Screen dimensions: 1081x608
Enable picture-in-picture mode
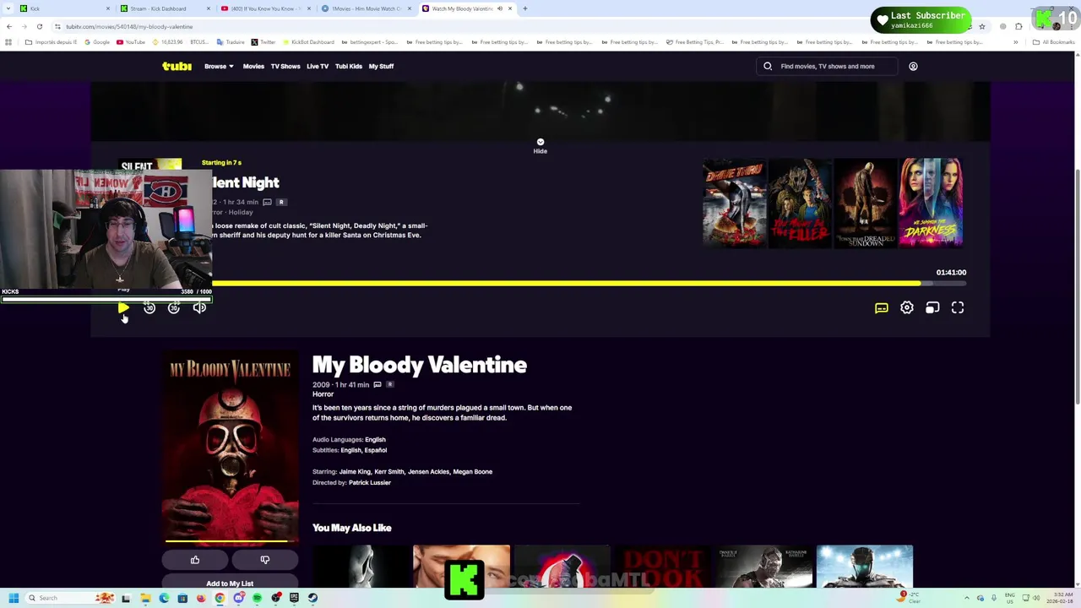932,308
